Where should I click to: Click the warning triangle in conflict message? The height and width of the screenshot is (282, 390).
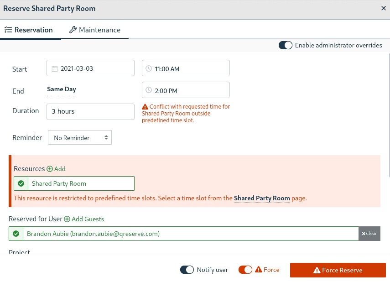[x=146, y=107]
